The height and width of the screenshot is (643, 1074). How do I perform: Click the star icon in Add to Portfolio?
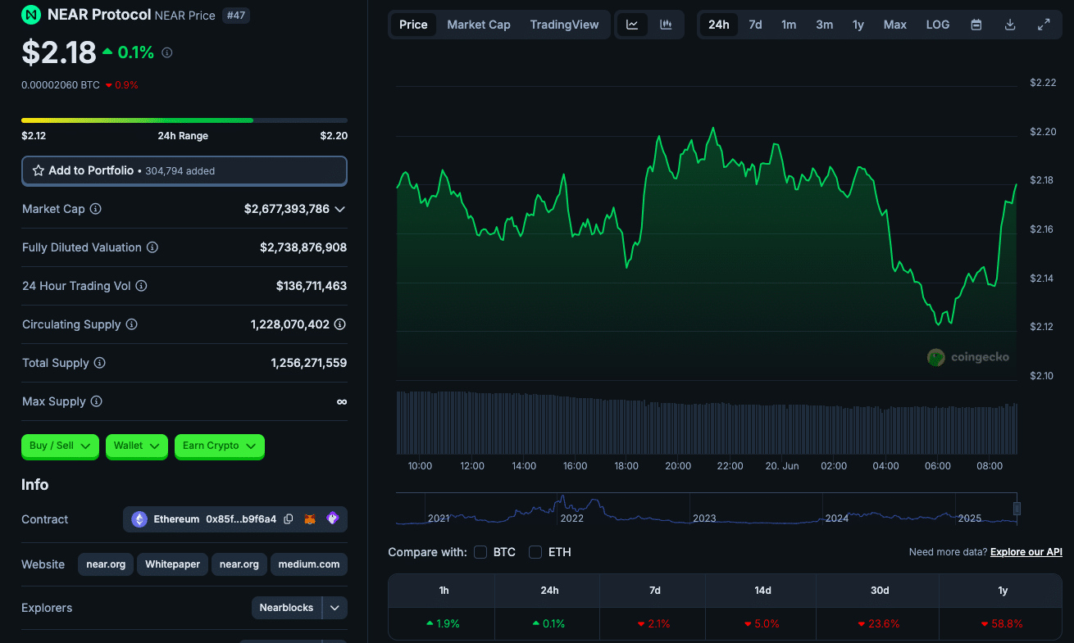(39, 170)
